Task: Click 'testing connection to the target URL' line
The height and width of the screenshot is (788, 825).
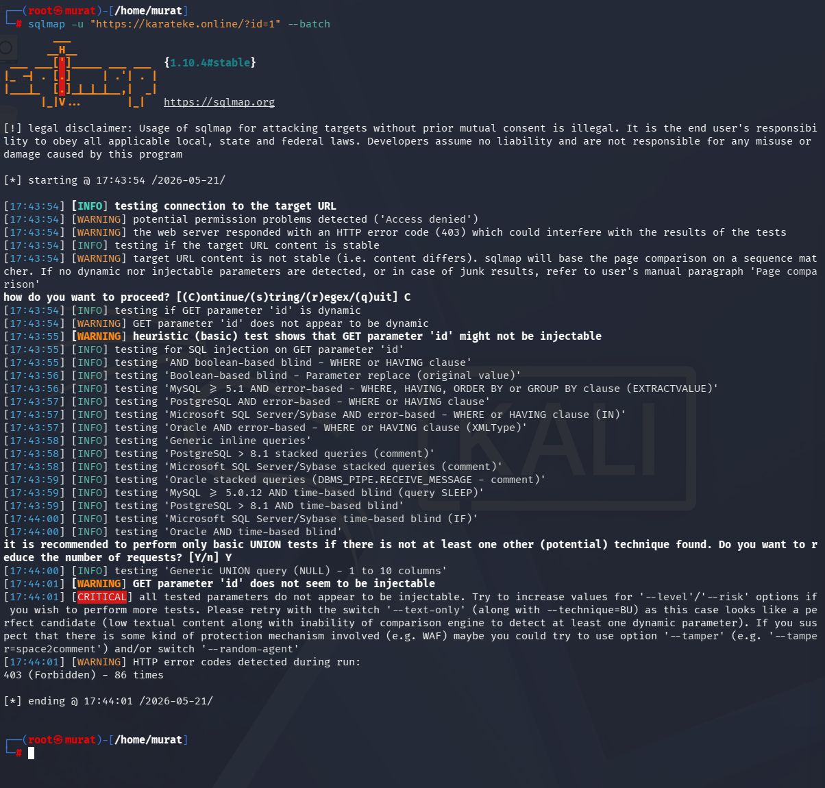Action: click(170, 206)
